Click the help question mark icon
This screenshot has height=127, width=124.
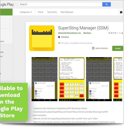(121, 12)
